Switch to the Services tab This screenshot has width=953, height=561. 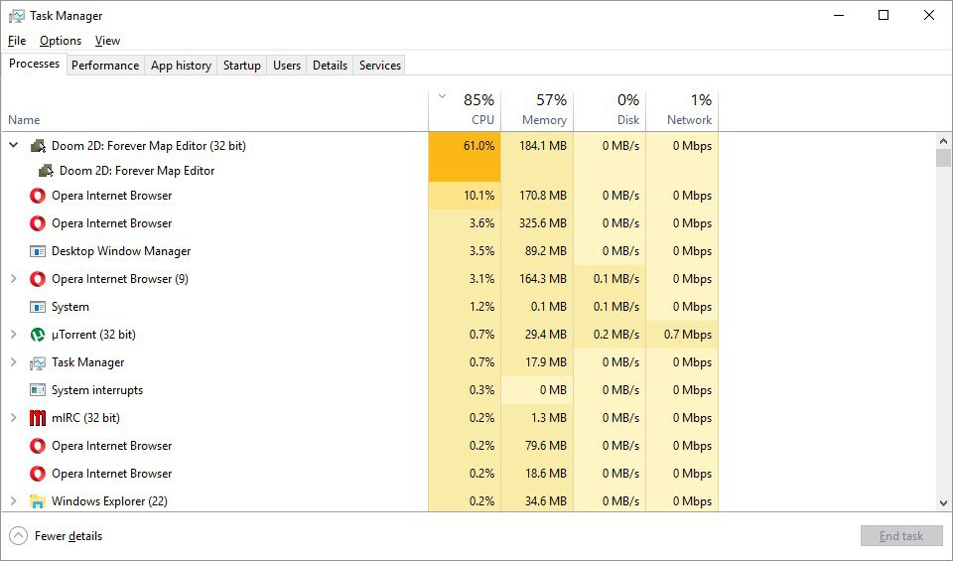coord(380,65)
